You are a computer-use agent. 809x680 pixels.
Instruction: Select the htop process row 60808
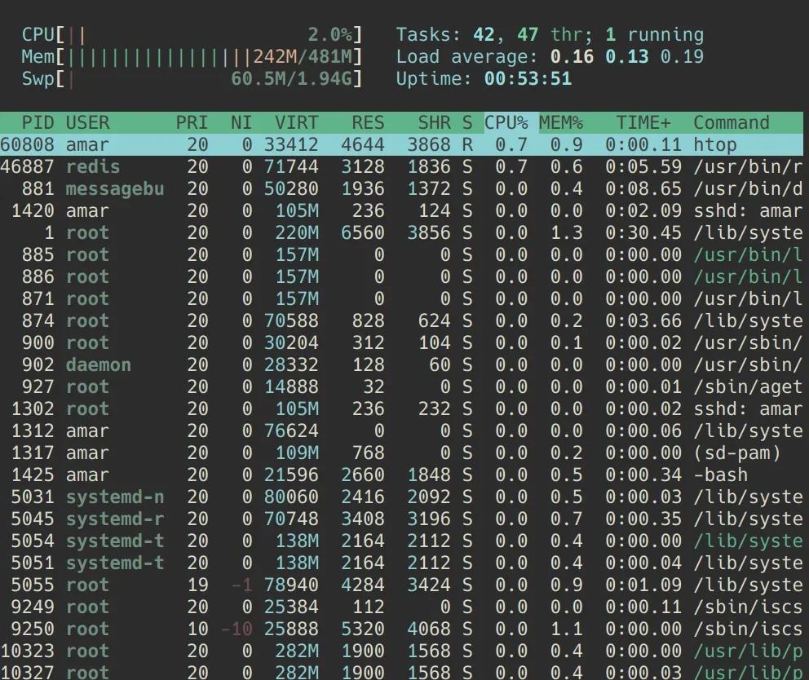tap(401, 144)
